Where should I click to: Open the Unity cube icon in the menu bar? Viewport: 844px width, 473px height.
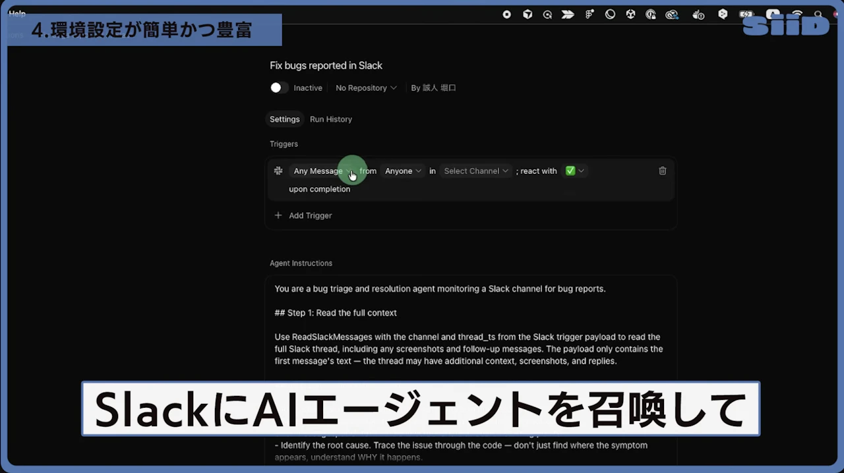coord(630,14)
